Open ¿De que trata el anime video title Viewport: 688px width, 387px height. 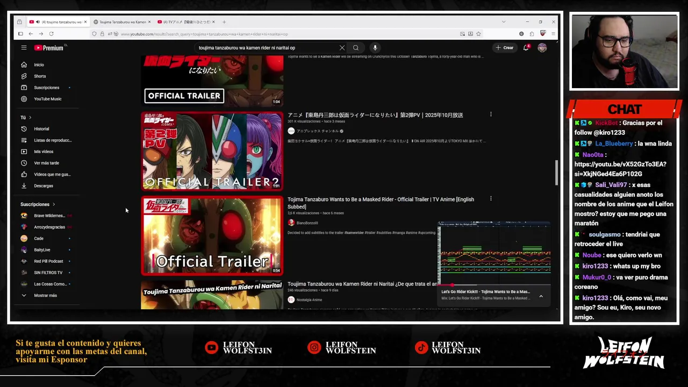(362, 284)
